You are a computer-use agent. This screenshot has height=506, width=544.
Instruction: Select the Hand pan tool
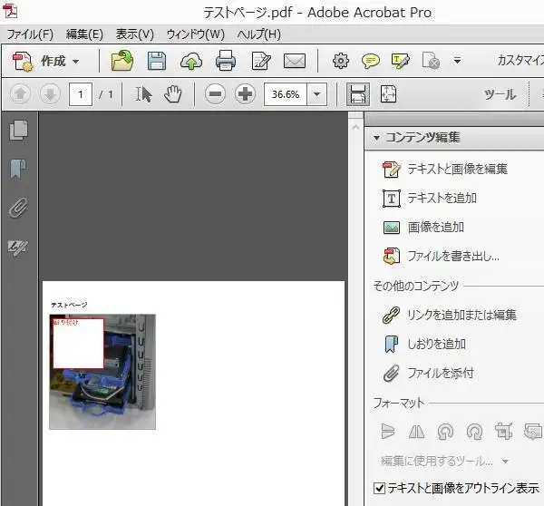click(x=172, y=94)
